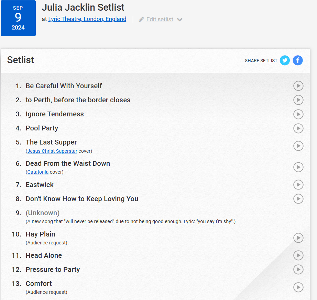Play the Pool Party track
Image resolution: width=317 pixels, height=300 pixels.
point(298,128)
